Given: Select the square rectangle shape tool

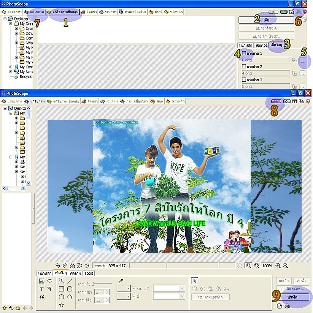Looking at the screenshot, I should 61,289.
